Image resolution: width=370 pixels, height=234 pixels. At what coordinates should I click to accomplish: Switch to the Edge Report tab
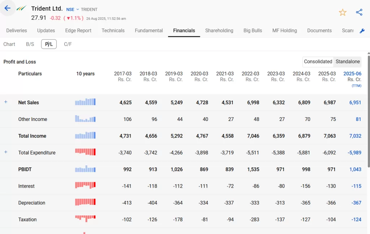pyautogui.click(x=78, y=31)
